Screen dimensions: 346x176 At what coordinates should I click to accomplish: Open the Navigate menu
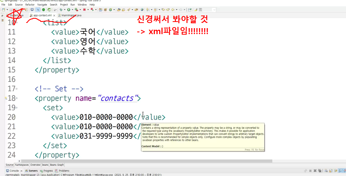[42, 5]
